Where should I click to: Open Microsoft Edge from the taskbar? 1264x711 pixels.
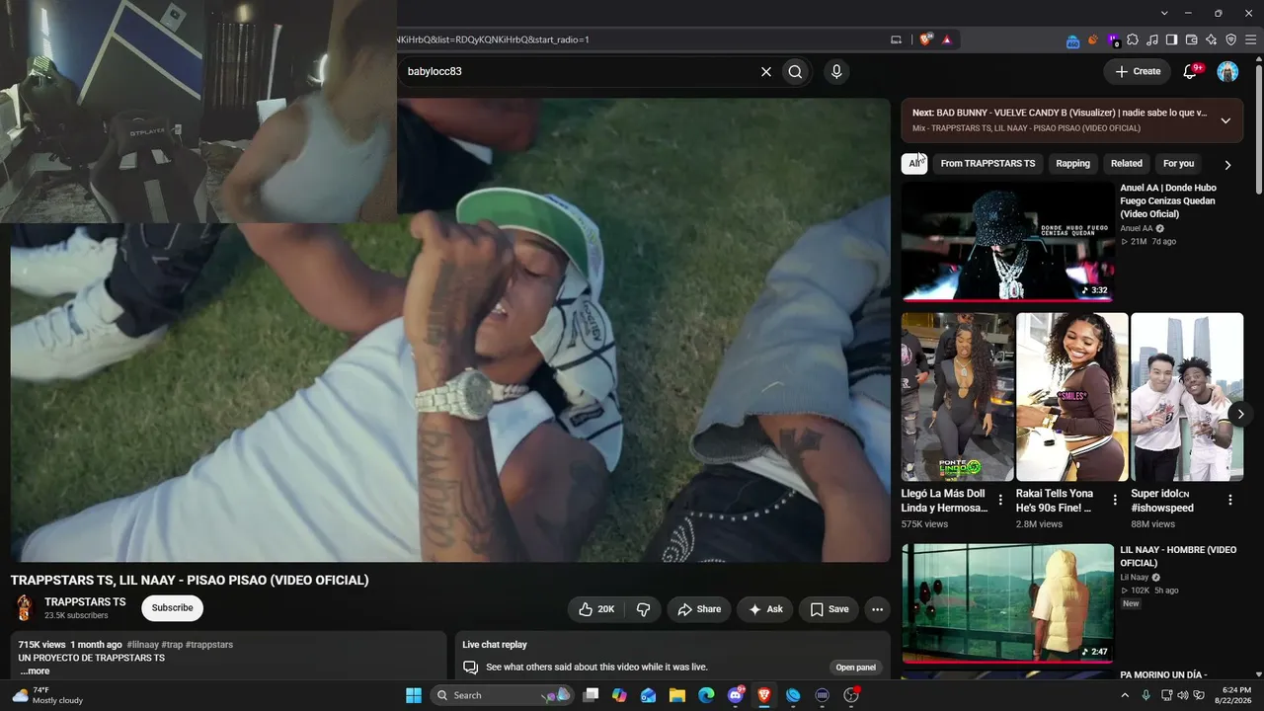(x=706, y=695)
